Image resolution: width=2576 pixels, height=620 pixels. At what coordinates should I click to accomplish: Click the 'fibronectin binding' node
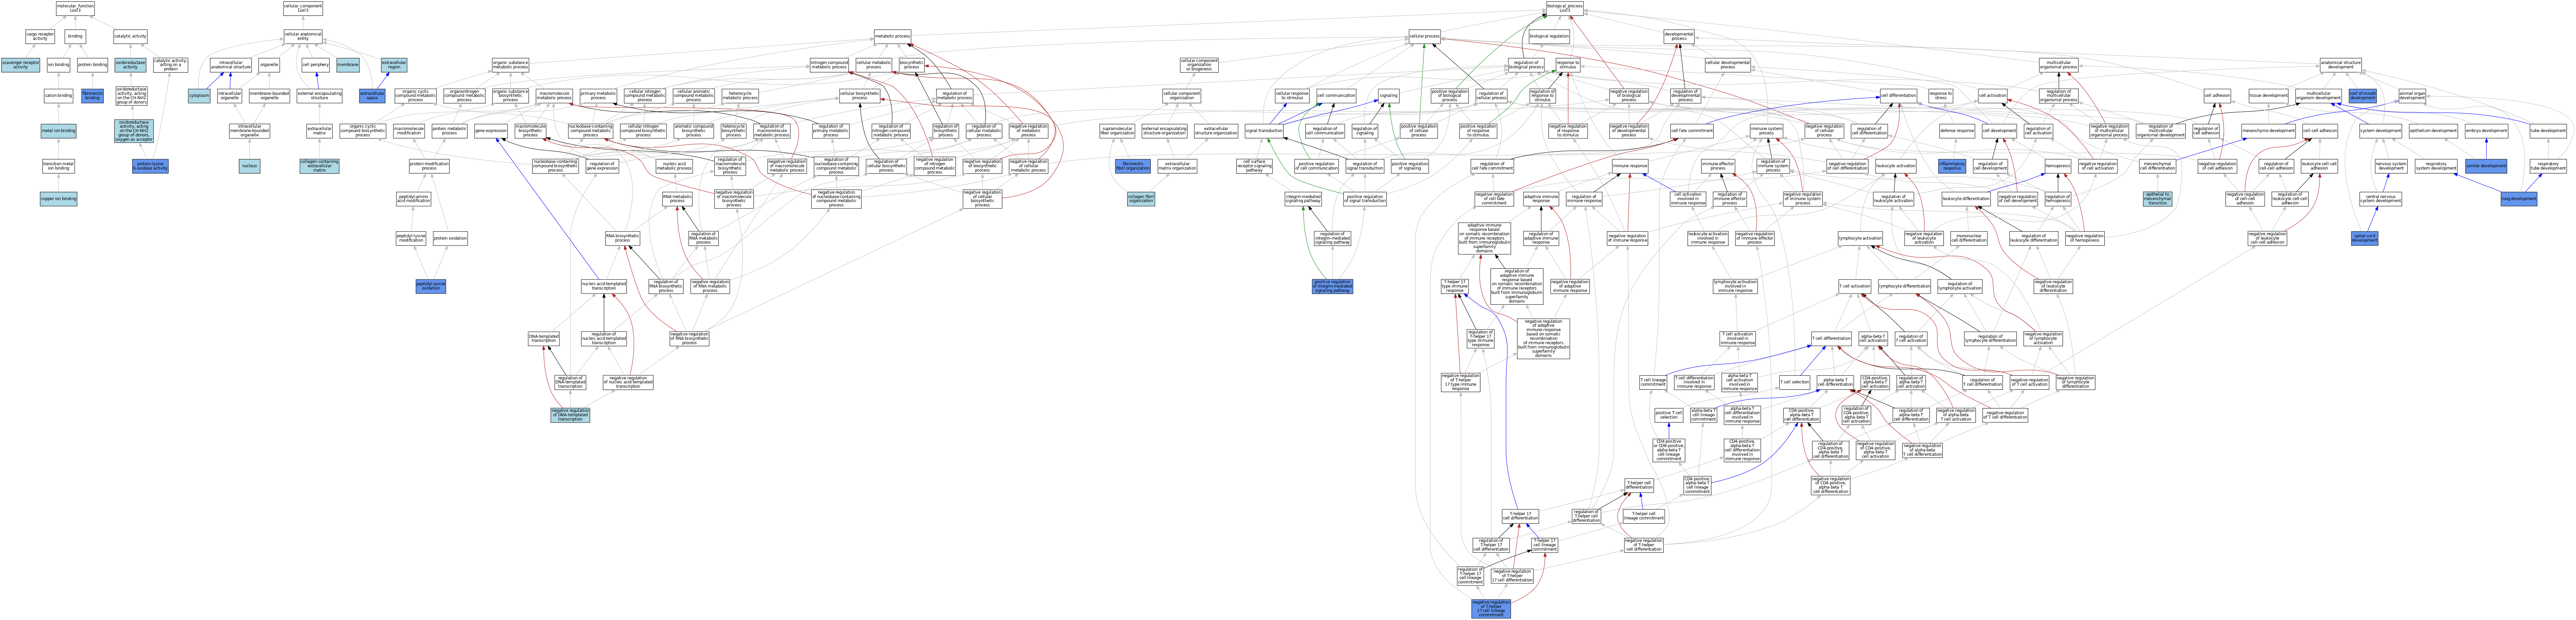coord(92,96)
